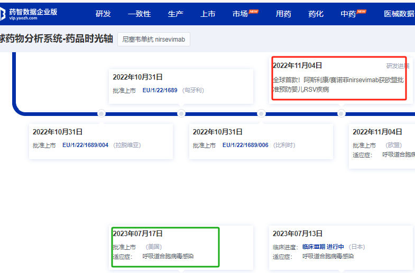Click the timeline node below 匈牙利 card

181,113
